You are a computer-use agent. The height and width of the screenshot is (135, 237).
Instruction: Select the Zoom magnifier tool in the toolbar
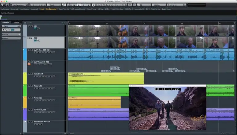tap(107, 5)
